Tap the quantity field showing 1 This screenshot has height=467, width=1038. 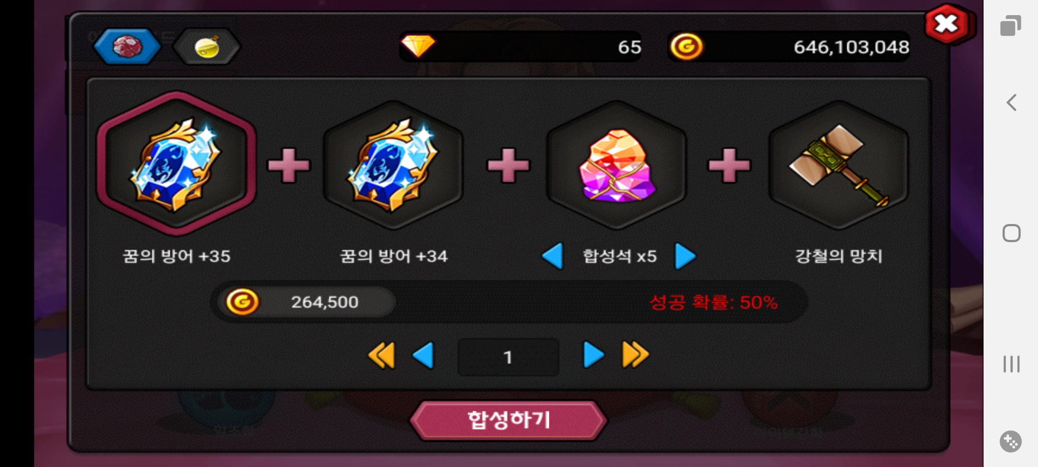click(x=508, y=357)
